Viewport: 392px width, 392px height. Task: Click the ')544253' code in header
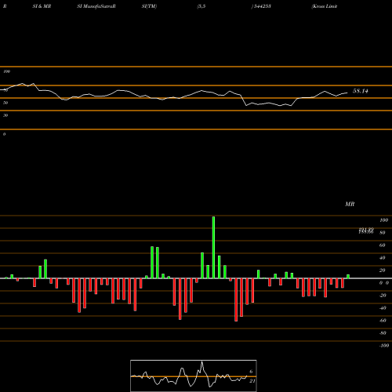click(261, 6)
